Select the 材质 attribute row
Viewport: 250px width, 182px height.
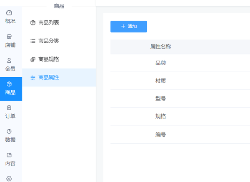click(160, 81)
